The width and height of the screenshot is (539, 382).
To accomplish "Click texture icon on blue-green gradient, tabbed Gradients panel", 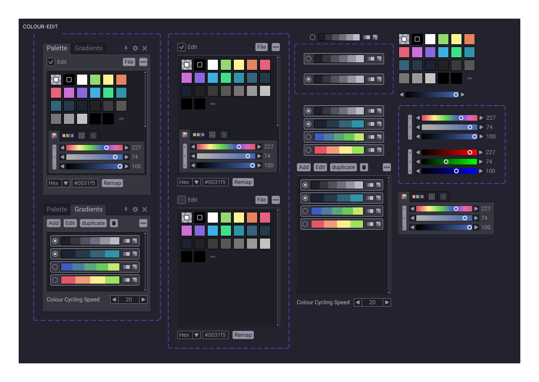I will [x=135, y=267].
